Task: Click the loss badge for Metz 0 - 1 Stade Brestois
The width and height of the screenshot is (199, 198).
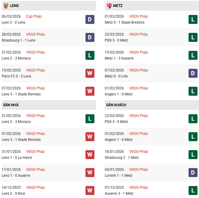Action: pyautogui.click(x=193, y=19)
